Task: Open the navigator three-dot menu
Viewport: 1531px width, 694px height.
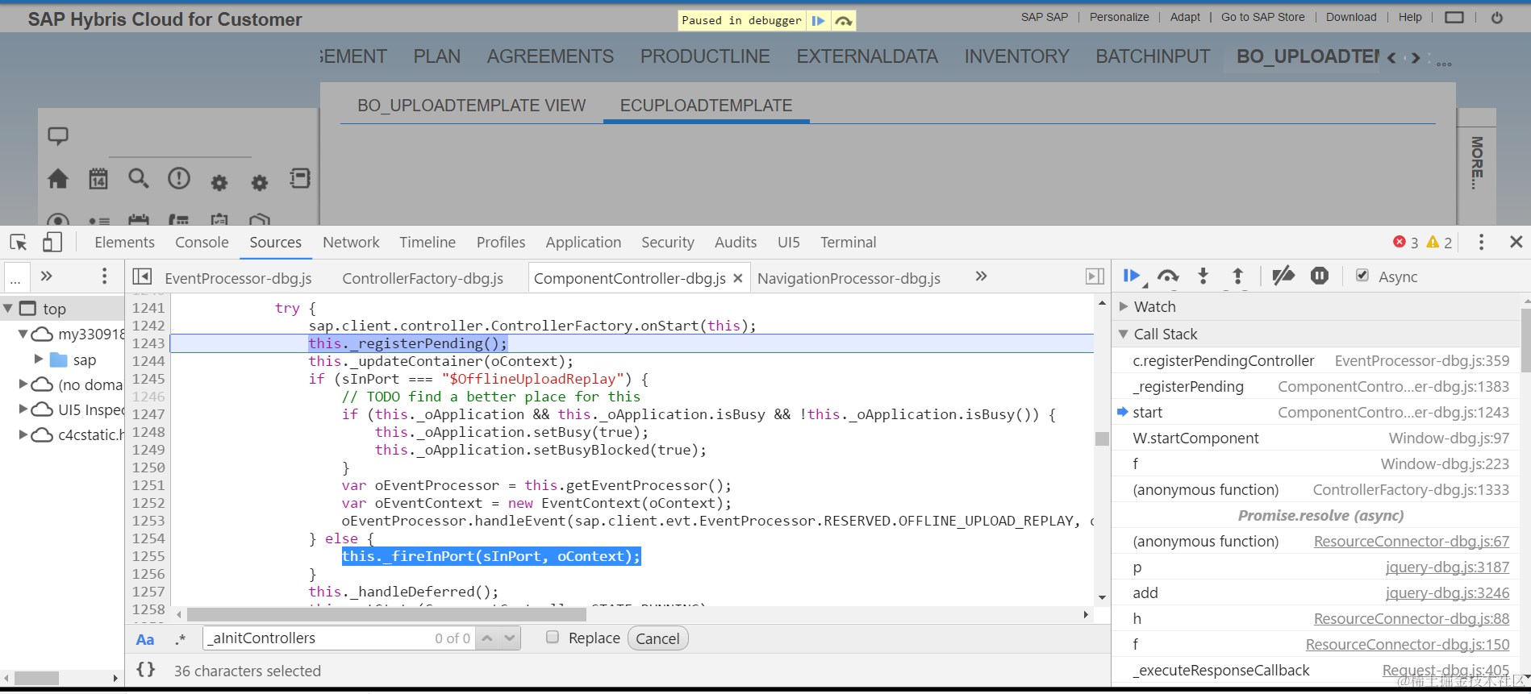Action: pyautogui.click(x=104, y=276)
